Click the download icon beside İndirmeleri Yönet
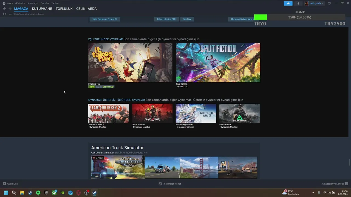 click(160, 184)
